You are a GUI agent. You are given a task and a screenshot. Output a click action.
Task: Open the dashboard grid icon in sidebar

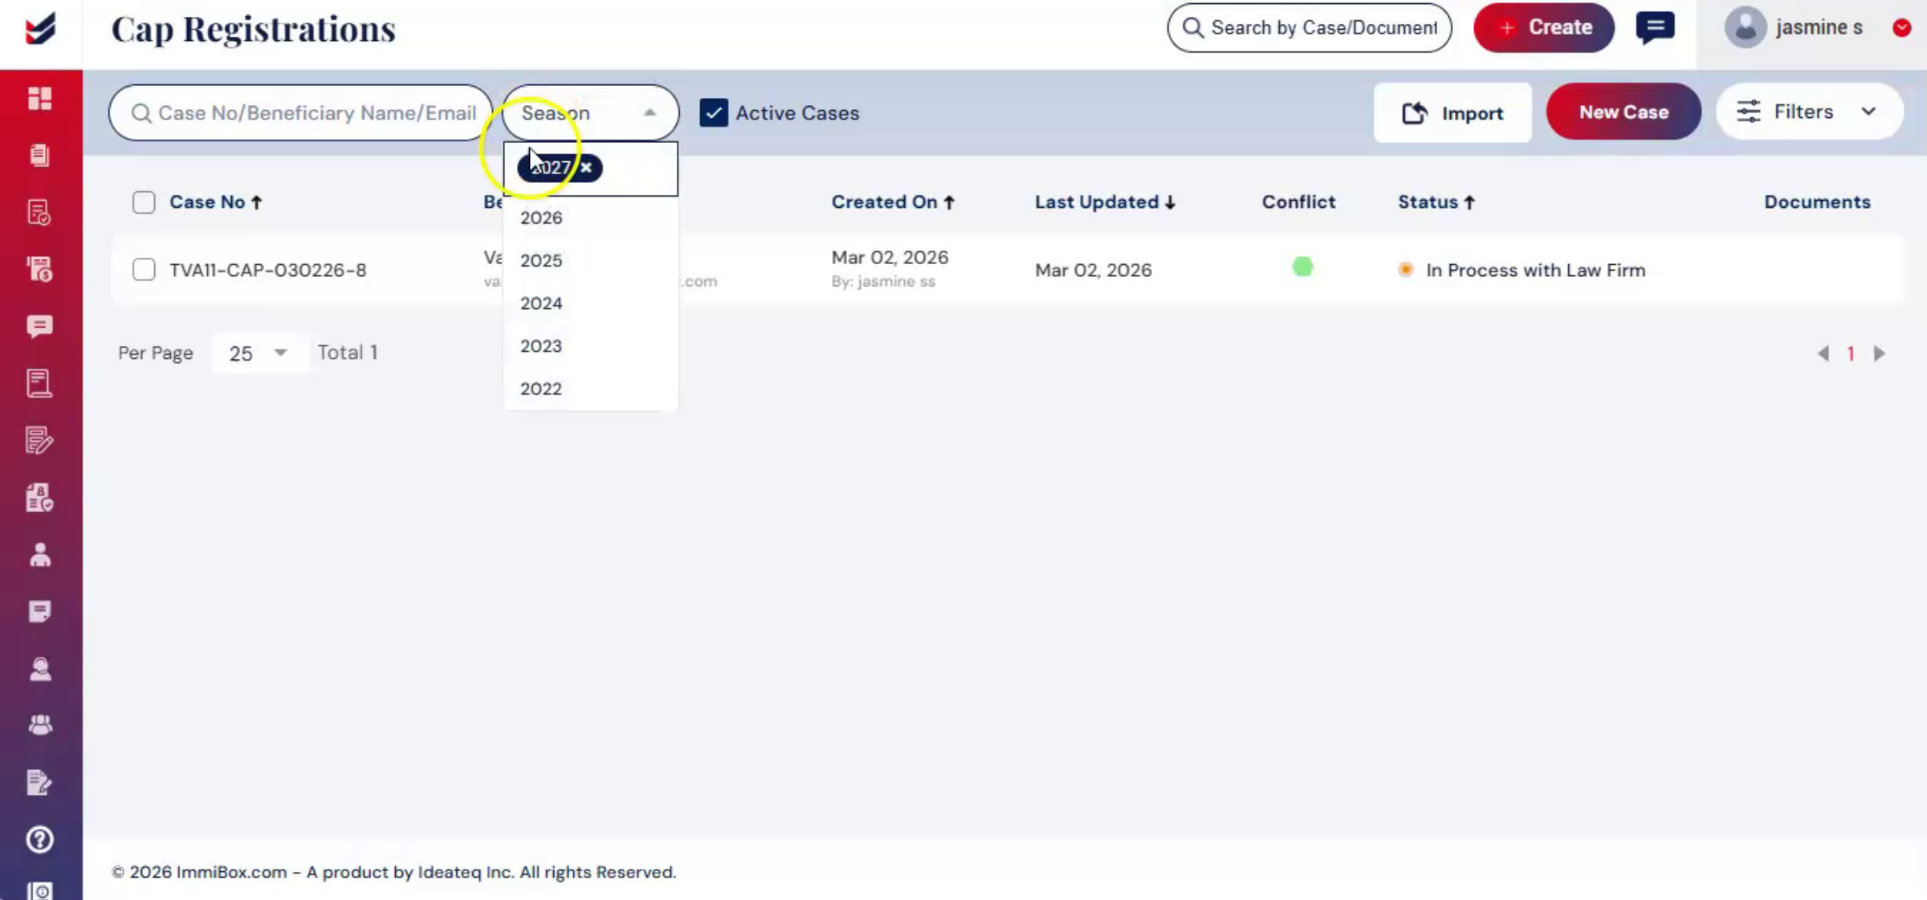coord(39,98)
